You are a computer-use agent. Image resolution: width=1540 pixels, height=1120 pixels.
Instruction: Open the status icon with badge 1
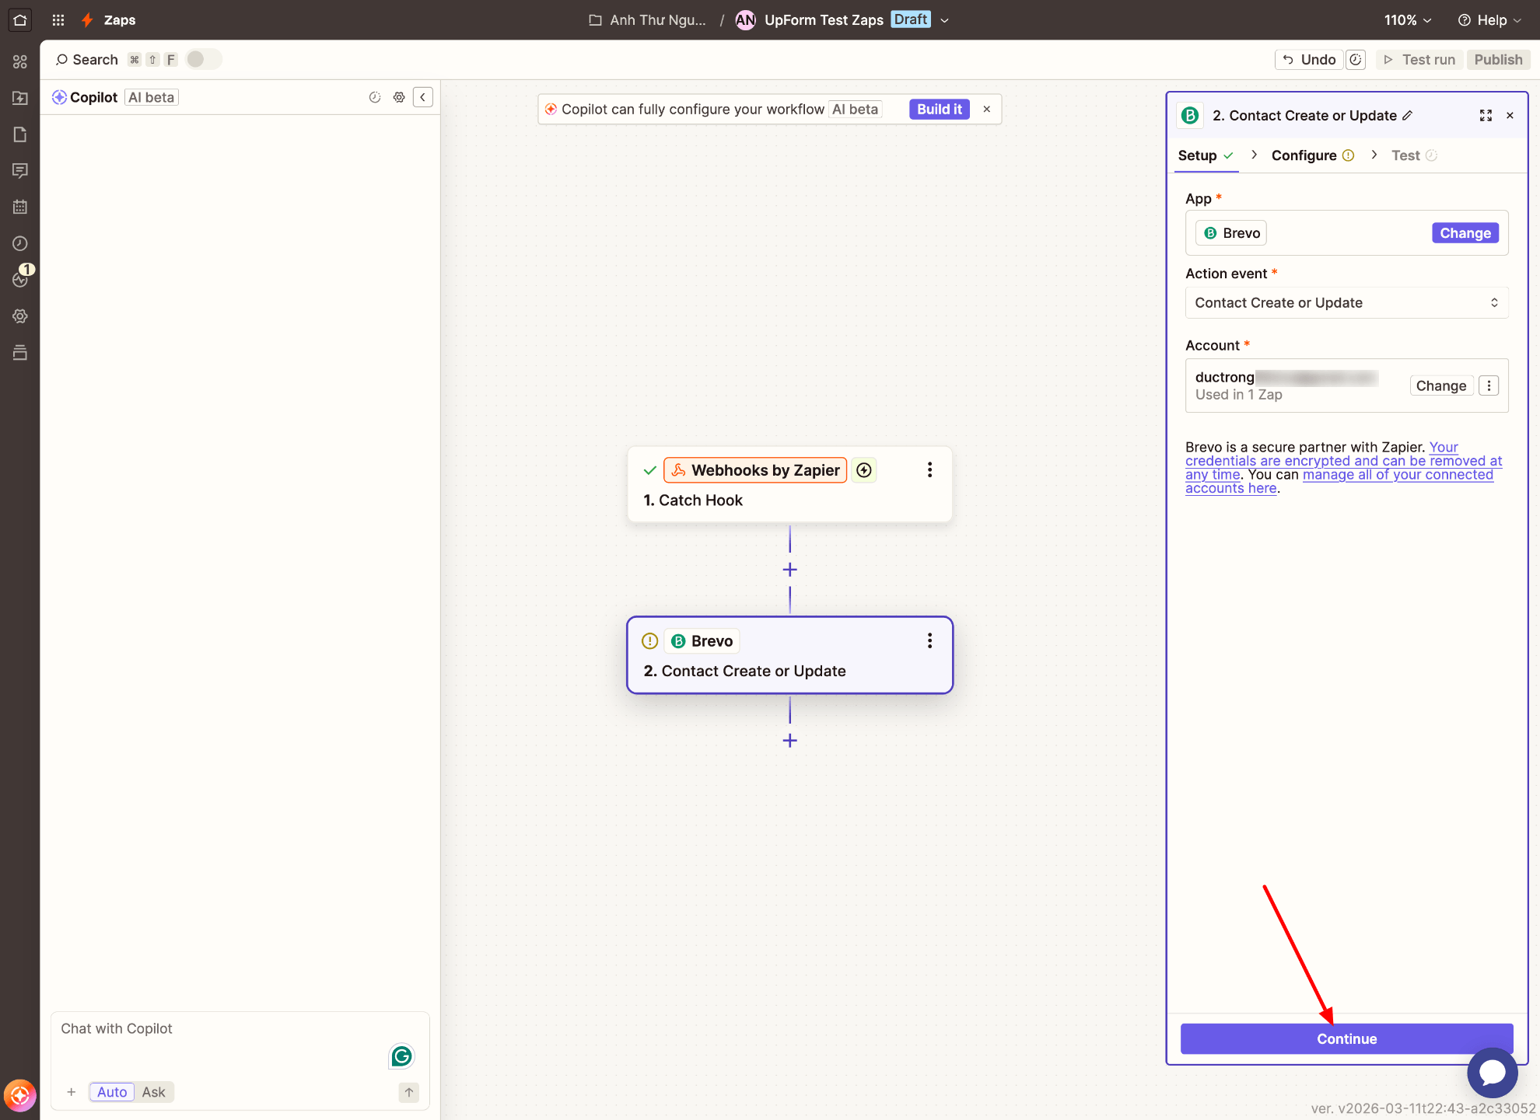[x=22, y=277]
